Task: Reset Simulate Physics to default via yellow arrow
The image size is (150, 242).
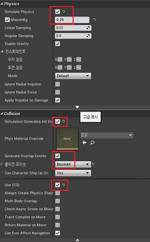Action: click(x=64, y=12)
